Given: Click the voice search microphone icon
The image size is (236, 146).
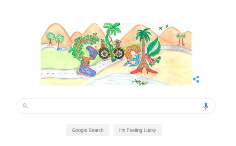Looking at the screenshot, I should [206, 106].
